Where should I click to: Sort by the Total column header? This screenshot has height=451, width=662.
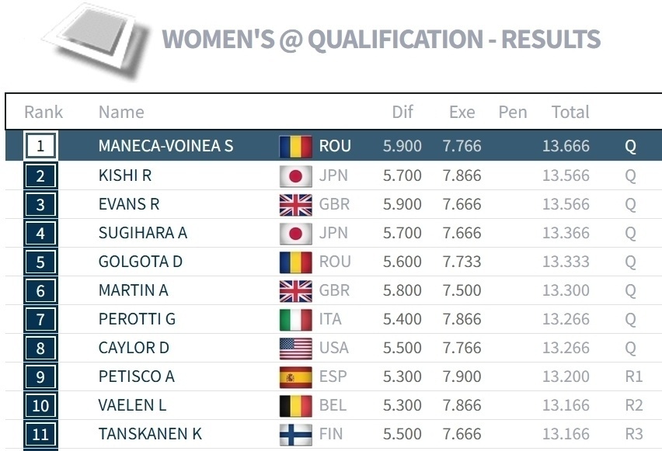(x=570, y=112)
